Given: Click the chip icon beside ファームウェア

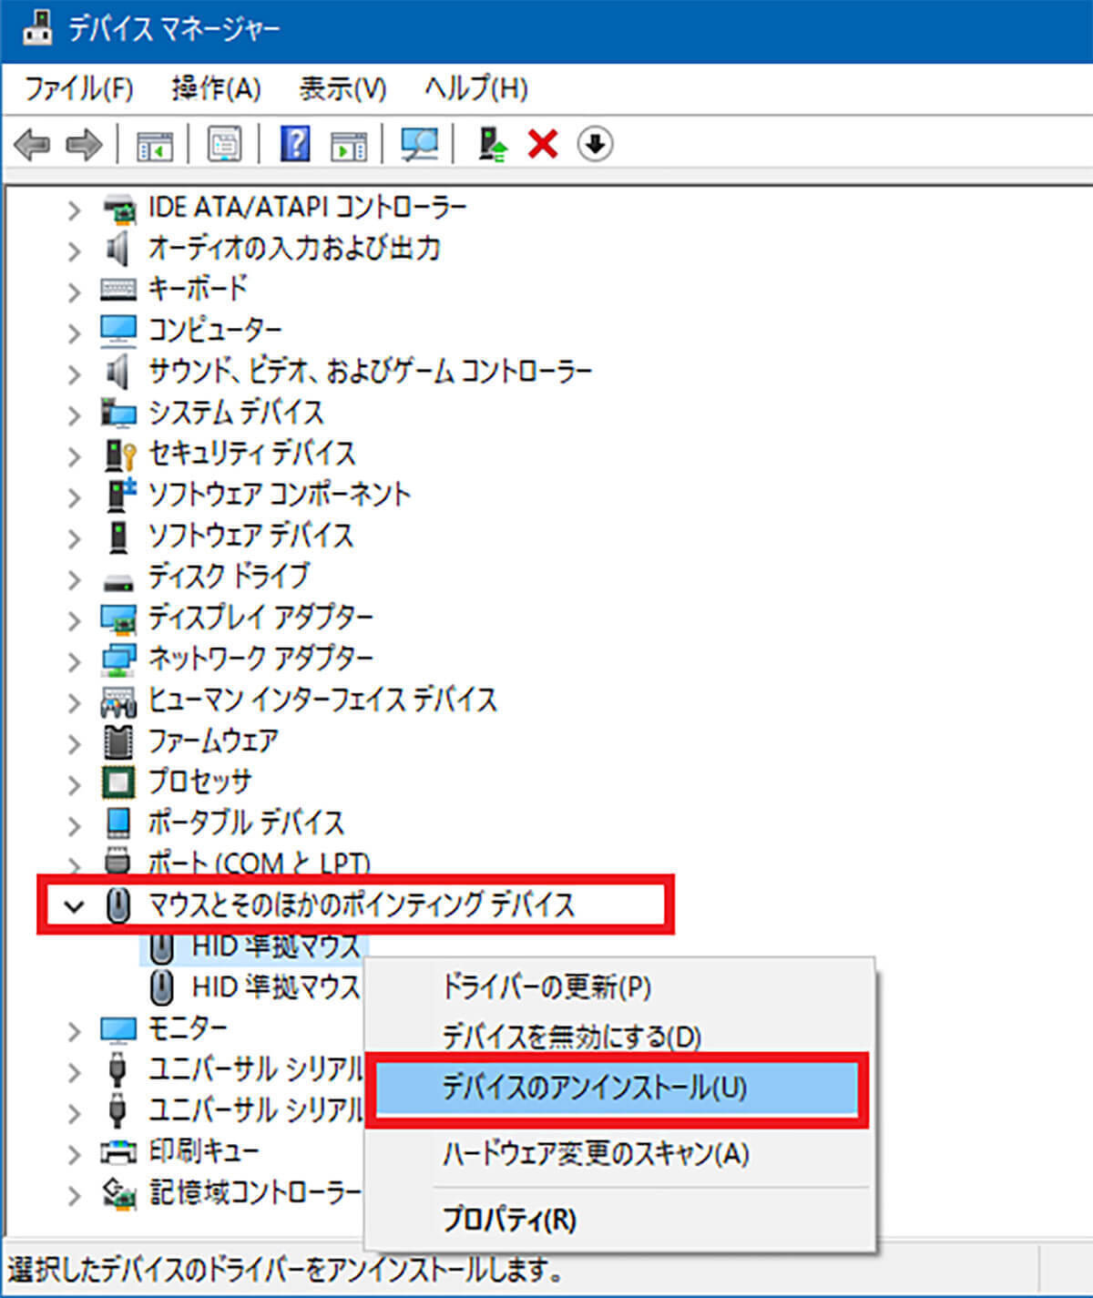Looking at the screenshot, I should point(118,741).
